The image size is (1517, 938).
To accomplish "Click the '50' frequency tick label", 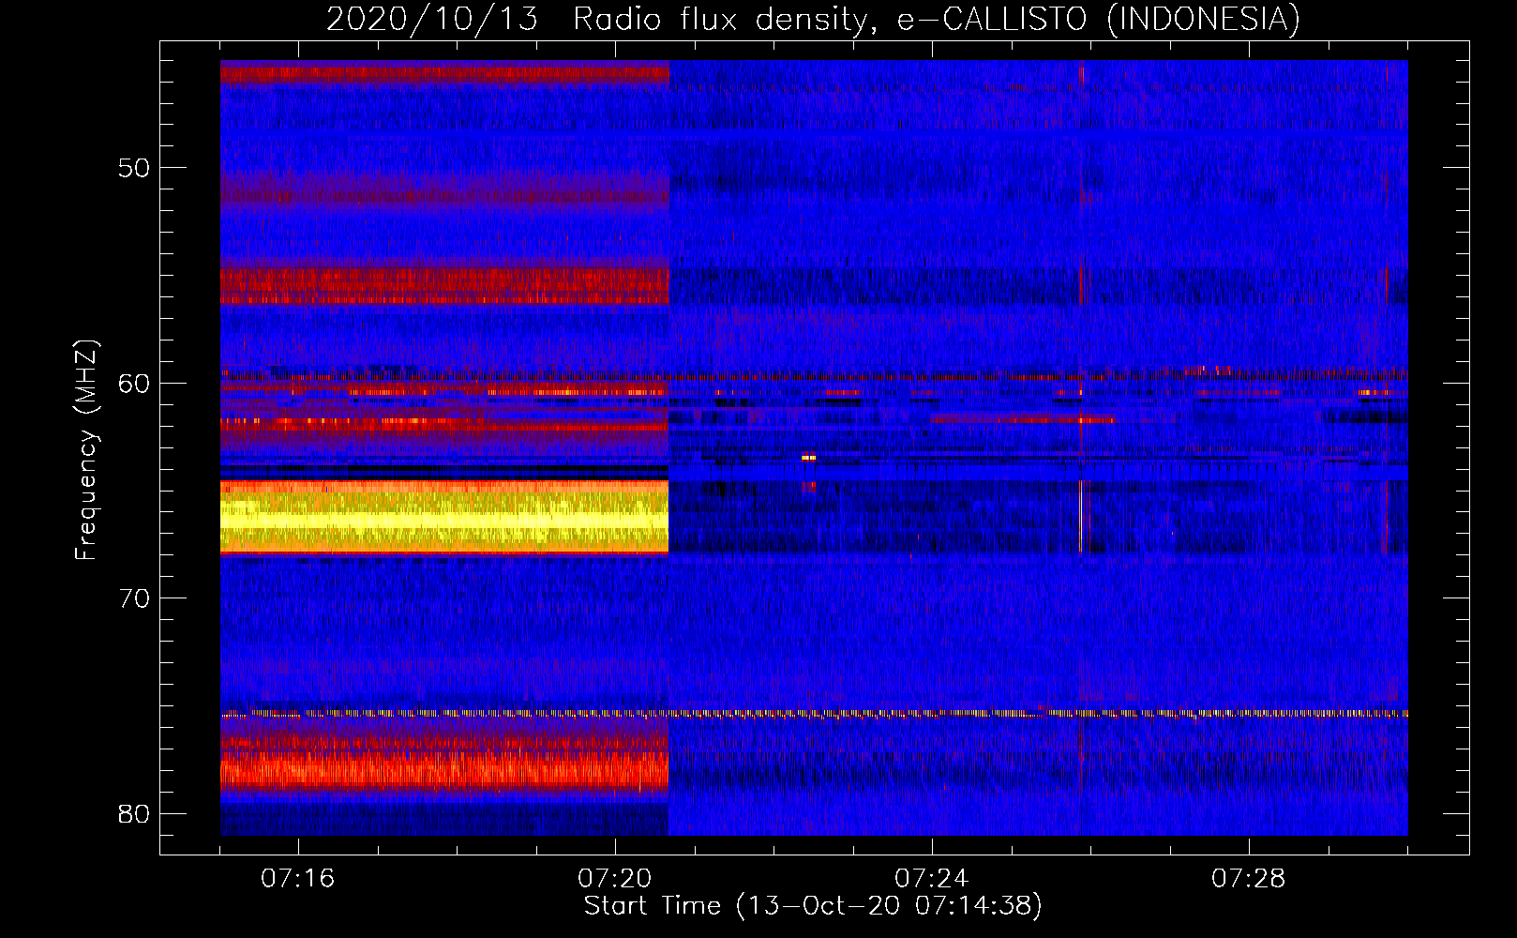I will pos(134,168).
